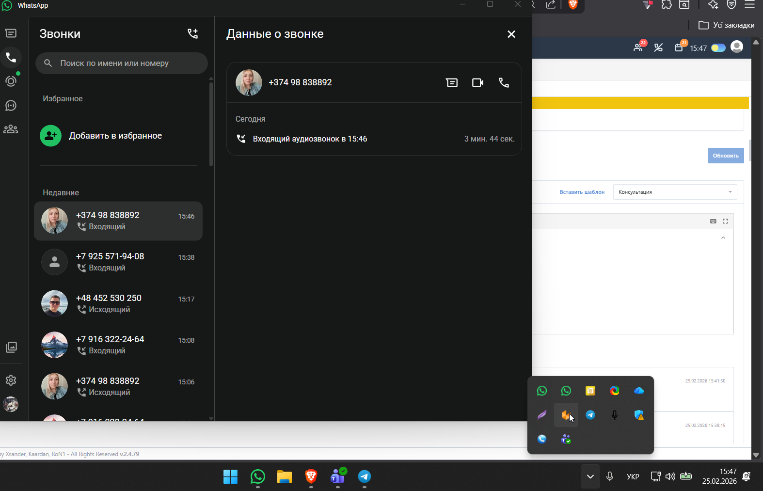Open the Brave Shields lion icon
This screenshot has height=491, width=763.
tap(573, 5)
